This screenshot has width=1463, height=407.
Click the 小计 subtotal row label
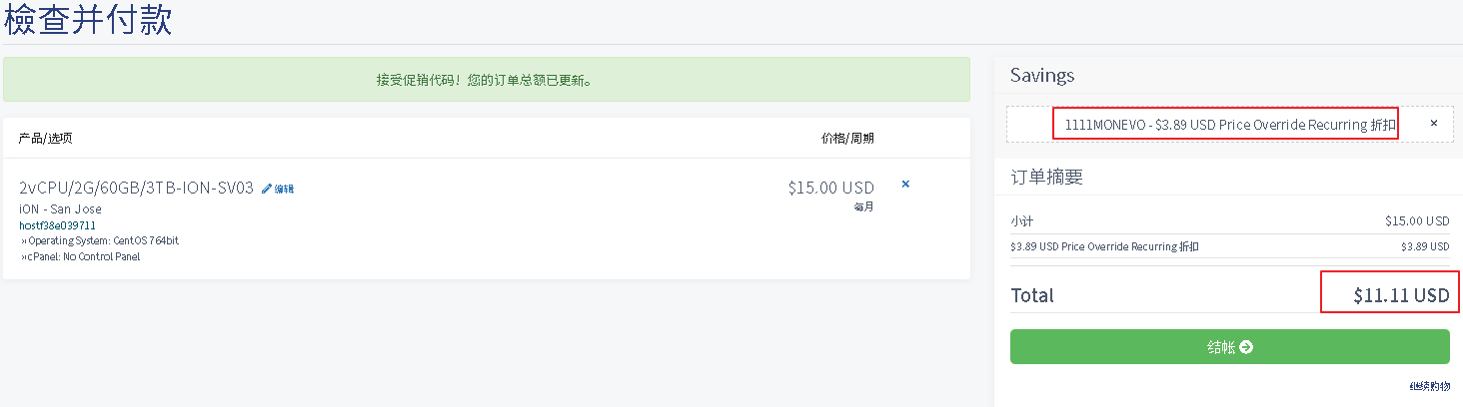pos(1021,220)
